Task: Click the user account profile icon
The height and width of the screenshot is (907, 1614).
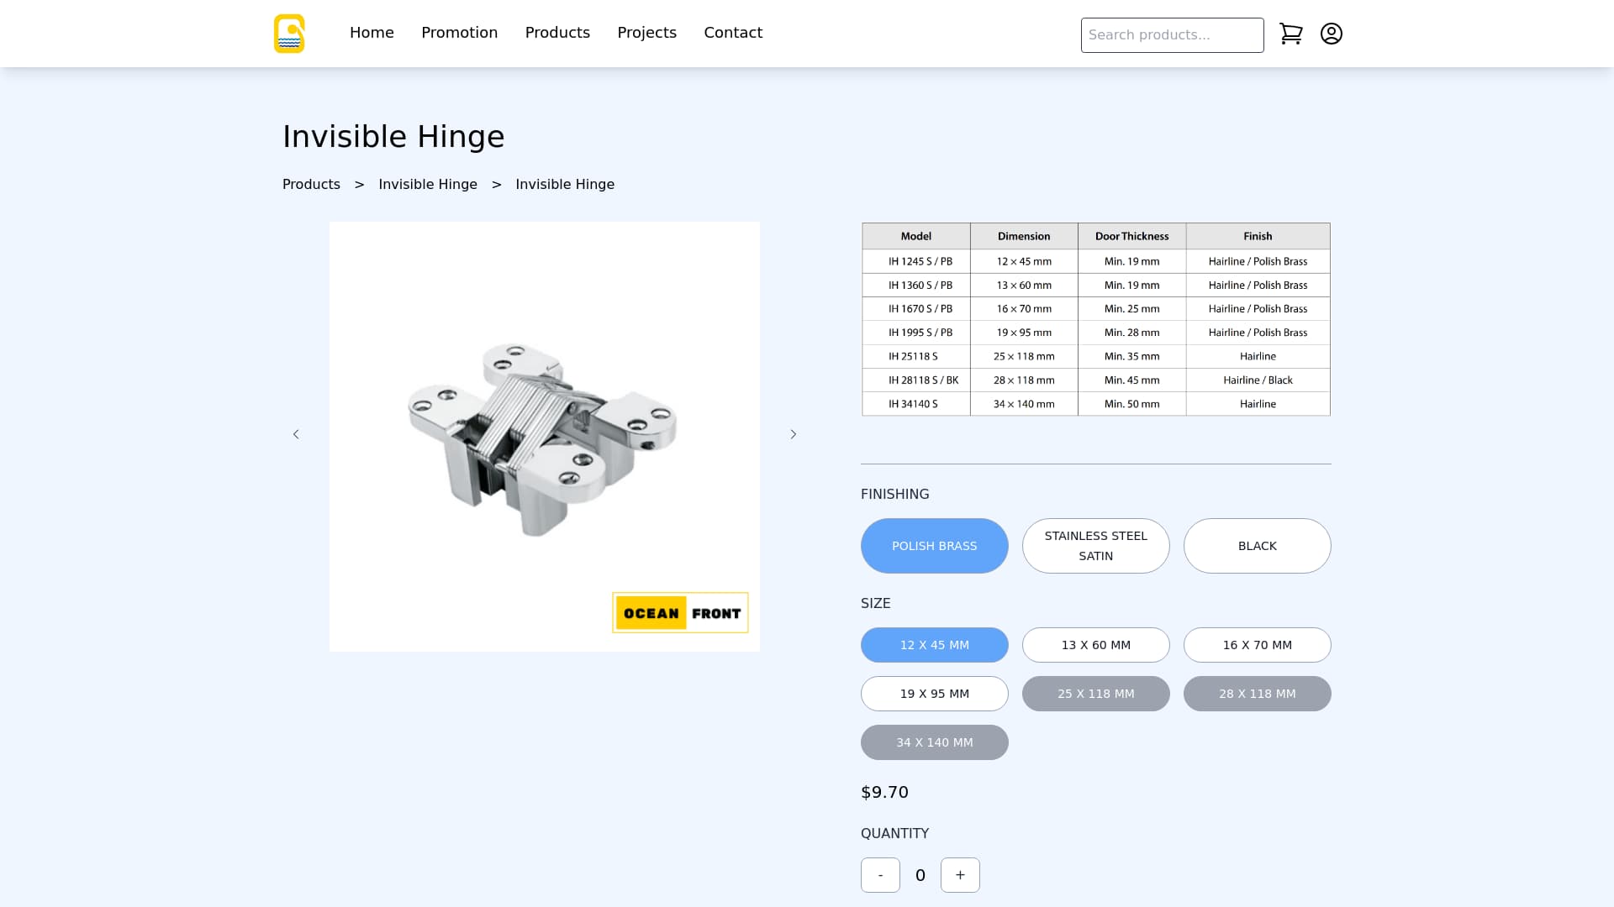Action: point(1331,34)
